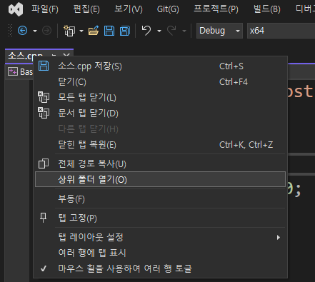Viewport: 315px width, 282px height.
Task: Open the backward navigation history dropdown arrow
Action: click(35, 31)
